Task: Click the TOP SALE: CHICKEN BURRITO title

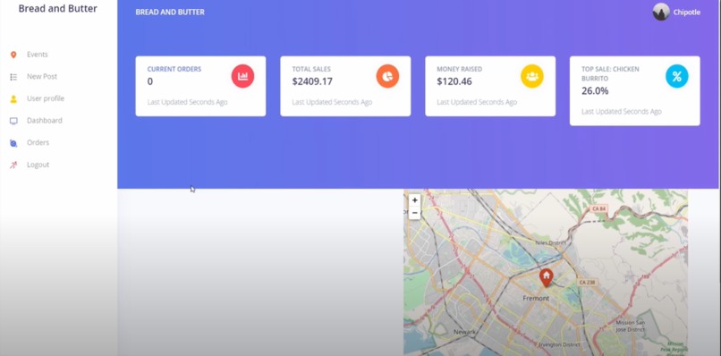Action: [610, 73]
